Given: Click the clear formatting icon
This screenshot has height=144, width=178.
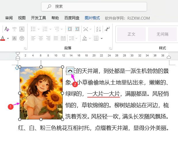Looking at the screenshot, I should coord(7,29).
